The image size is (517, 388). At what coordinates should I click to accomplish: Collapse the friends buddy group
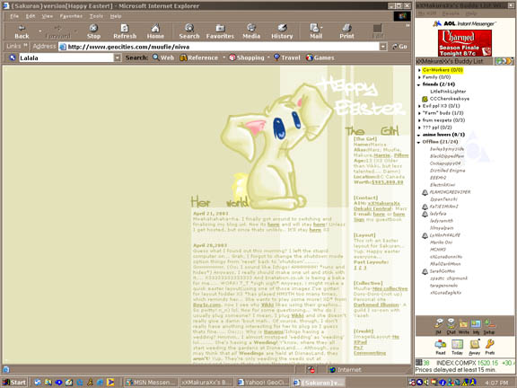pyautogui.click(x=419, y=84)
